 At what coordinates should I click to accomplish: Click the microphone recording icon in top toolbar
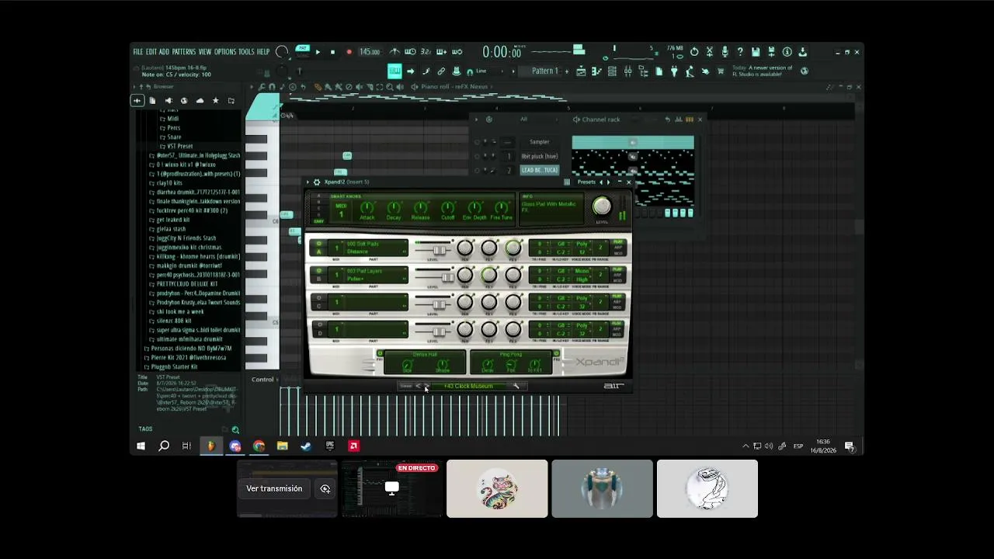(725, 52)
